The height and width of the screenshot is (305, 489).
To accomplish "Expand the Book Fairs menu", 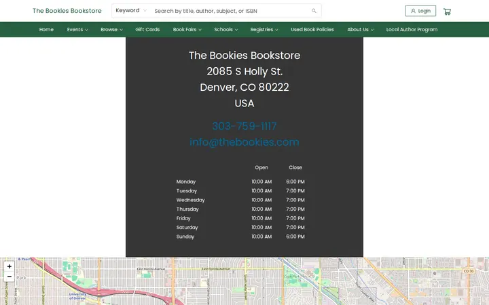I will (x=187, y=30).
